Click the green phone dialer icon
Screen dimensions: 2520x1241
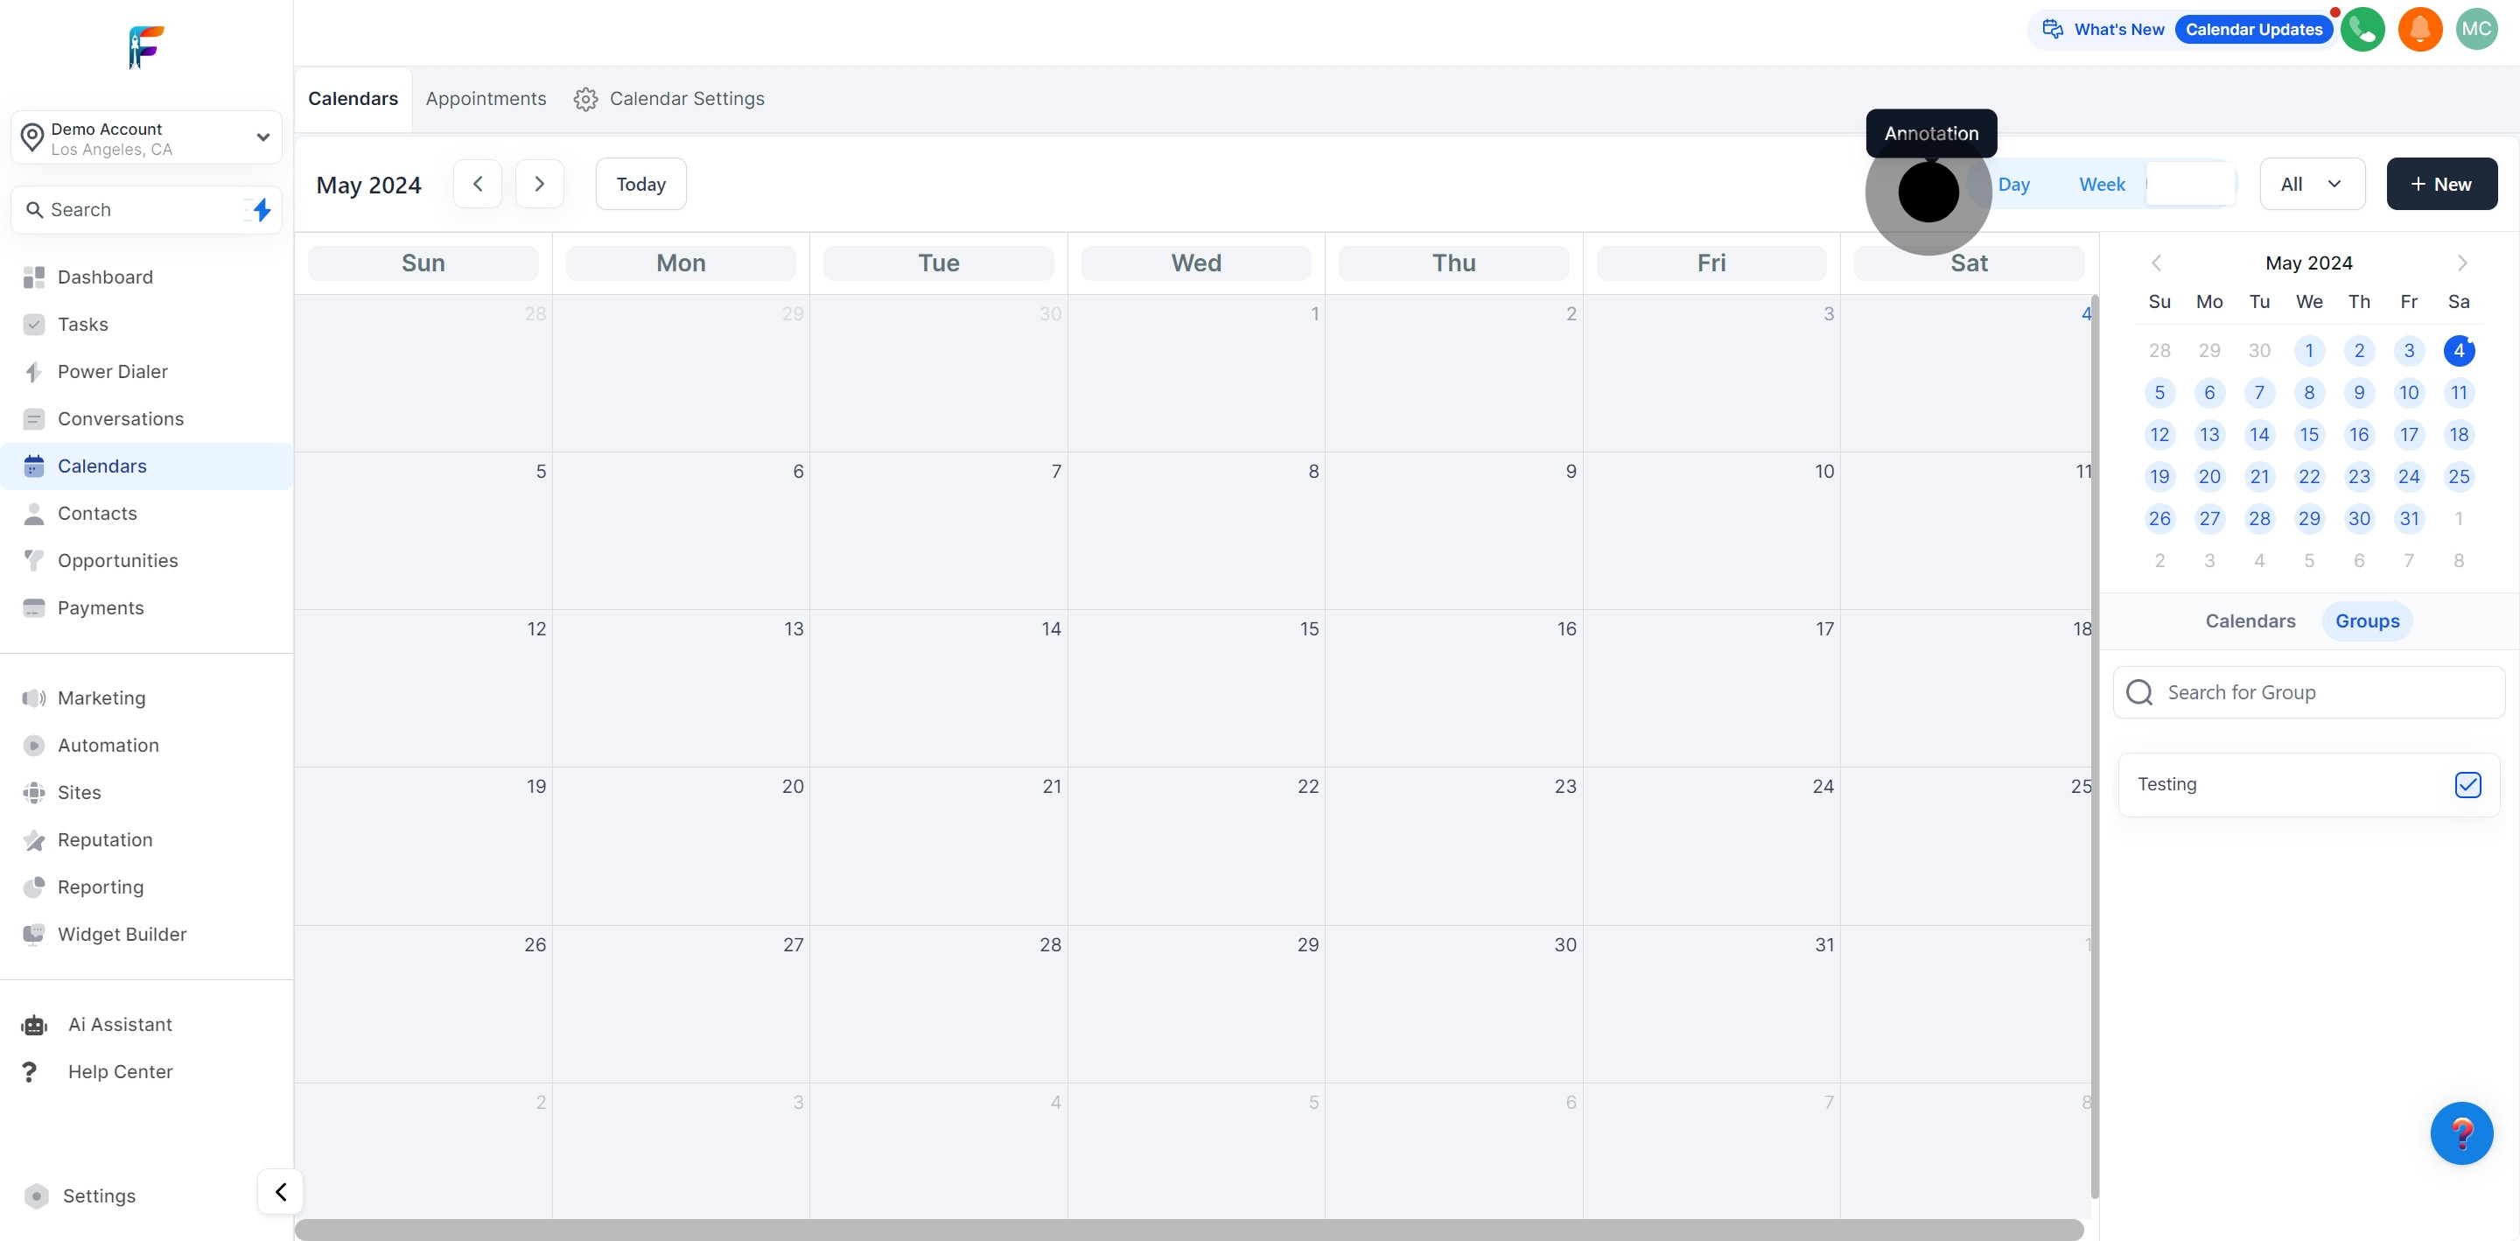[2362, 30]
